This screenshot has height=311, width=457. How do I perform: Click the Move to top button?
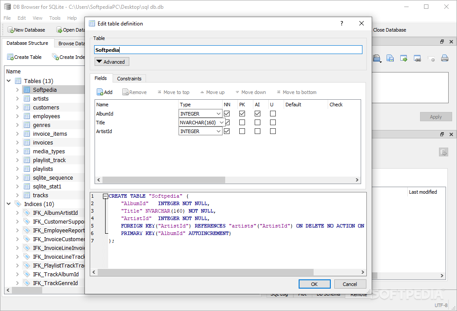[x=173, y=92]
